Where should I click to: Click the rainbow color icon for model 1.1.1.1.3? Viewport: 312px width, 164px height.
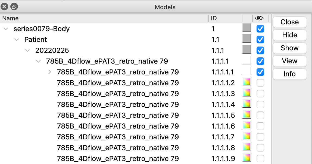pos(247,93)
